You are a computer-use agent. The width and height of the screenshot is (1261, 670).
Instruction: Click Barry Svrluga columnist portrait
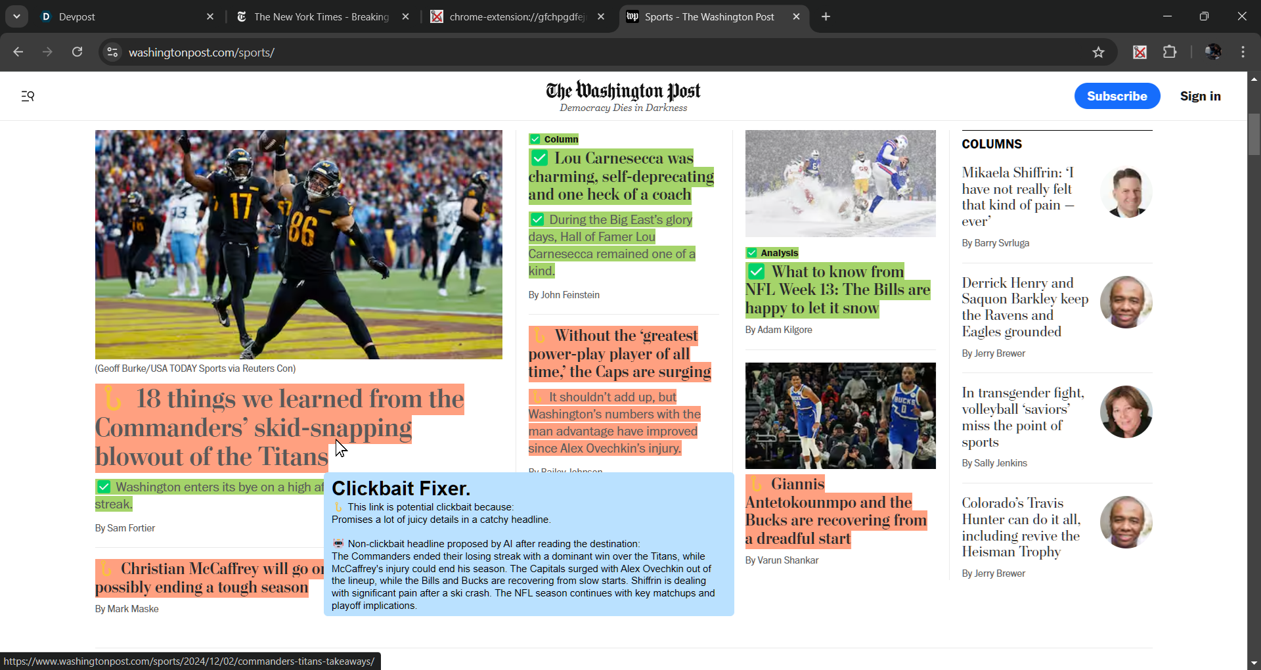click(1126, 192)
